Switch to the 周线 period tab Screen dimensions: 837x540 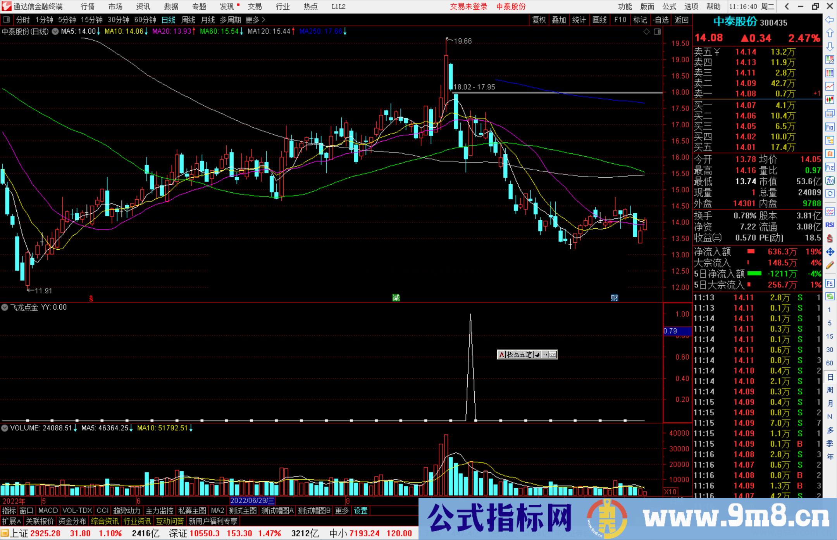pos(188,20)
